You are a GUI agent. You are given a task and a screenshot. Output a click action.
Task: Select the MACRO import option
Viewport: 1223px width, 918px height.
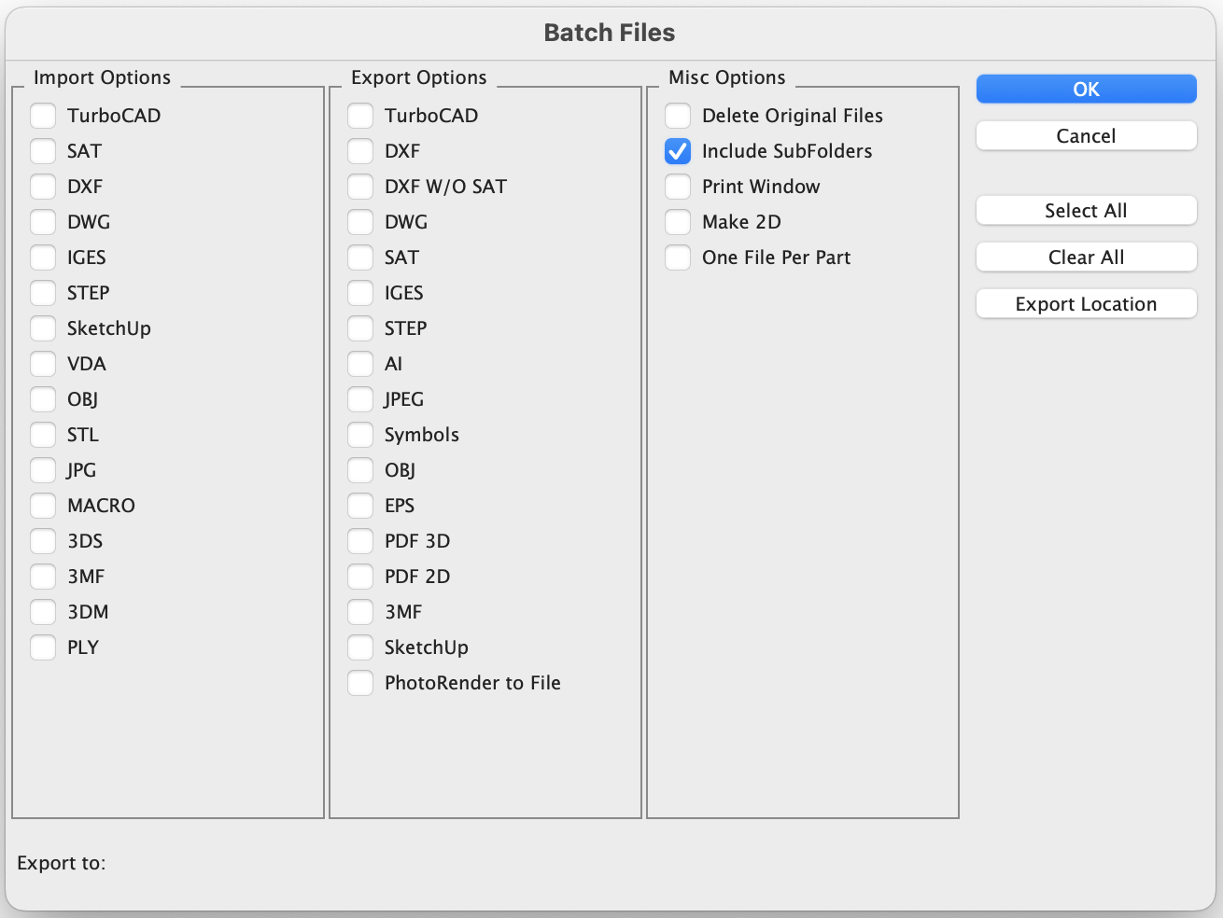43,506
